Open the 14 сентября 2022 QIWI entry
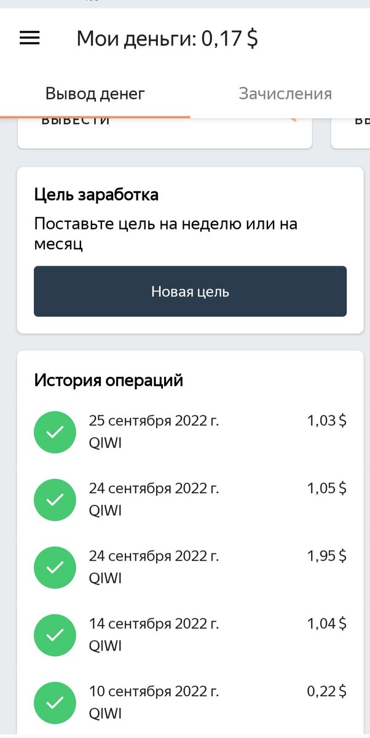The width and height of the screenshot is (370, 738). point(154,635)
